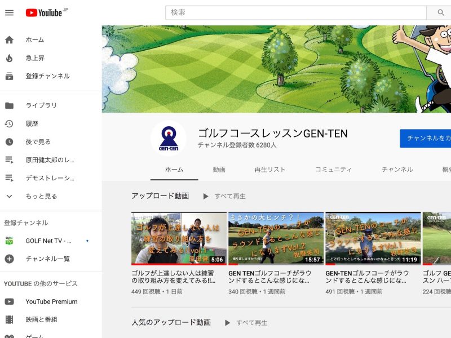Open 原田健太郎のレ playlist label
Image resolution: width=451 pixels, height=338 pixels.
pyautogui.click(x=50, y=160)
